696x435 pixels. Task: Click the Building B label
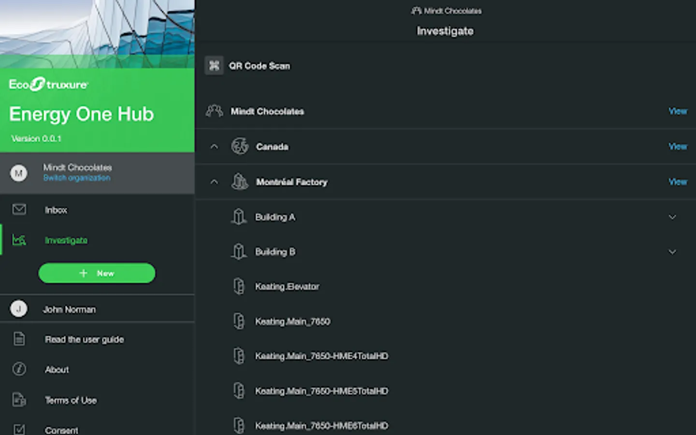[x=275, y=252]
